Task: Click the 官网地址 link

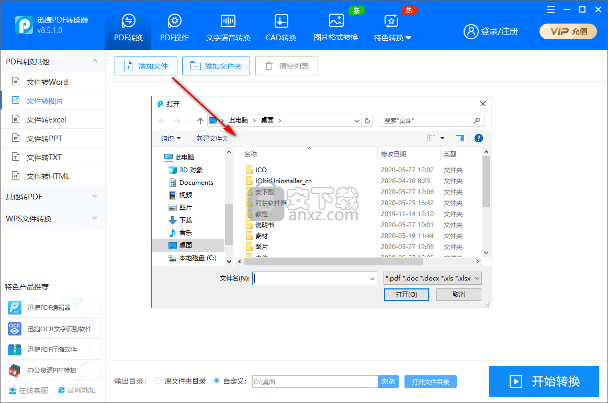Action: pyautogui.click(x=77, y=390)
